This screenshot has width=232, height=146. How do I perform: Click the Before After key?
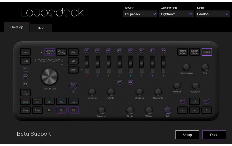[183, 52]
